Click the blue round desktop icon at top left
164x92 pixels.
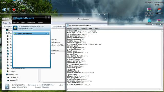click(x=4, y=10)
